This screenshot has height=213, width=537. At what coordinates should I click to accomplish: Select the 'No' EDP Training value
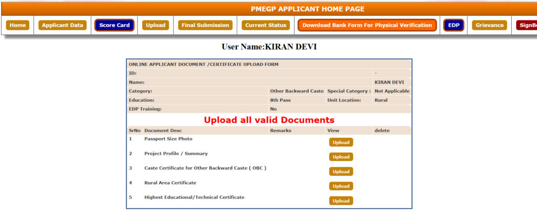coord(273,109)
